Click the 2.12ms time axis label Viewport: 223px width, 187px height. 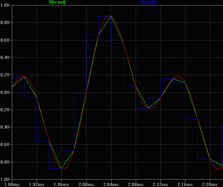(160, 184)
